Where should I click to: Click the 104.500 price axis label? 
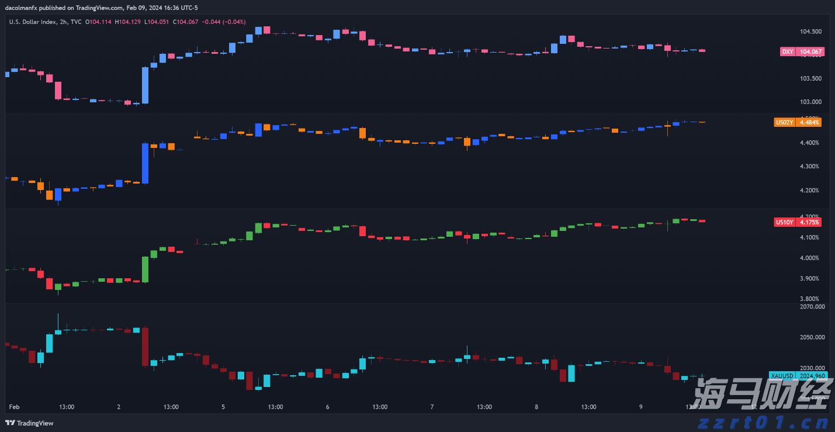810,32
